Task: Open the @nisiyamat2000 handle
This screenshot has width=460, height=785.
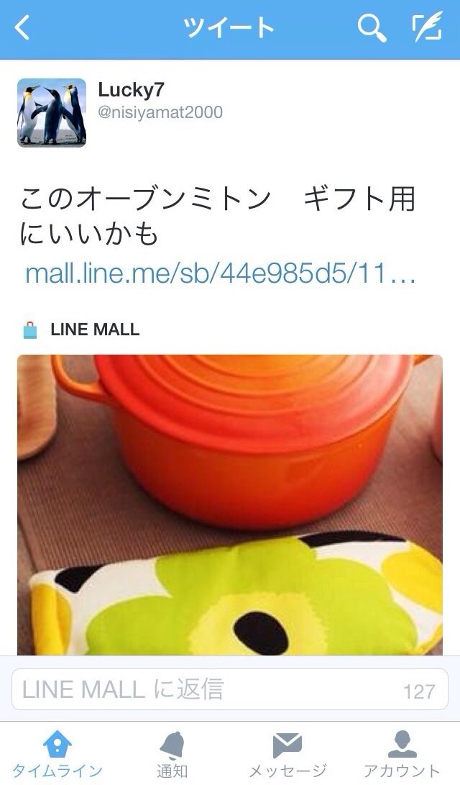Action: pyautogui.click(x=160, y=112)
